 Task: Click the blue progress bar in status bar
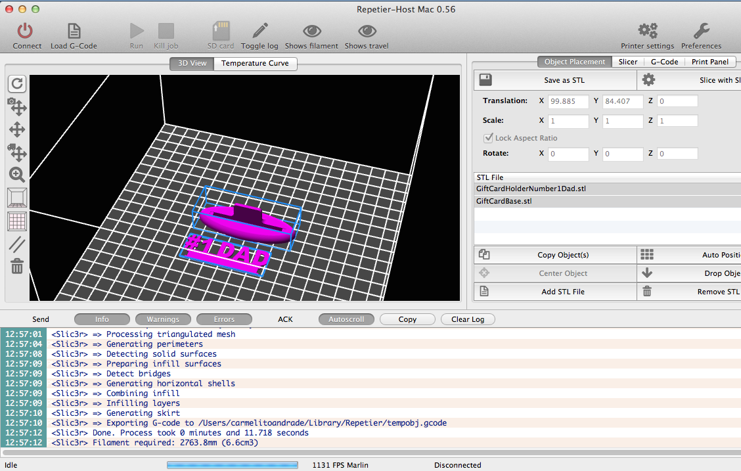pos(233,465)
